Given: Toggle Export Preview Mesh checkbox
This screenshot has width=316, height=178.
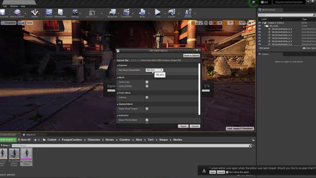Looking at the screenshot, I should tap(147, 120).
